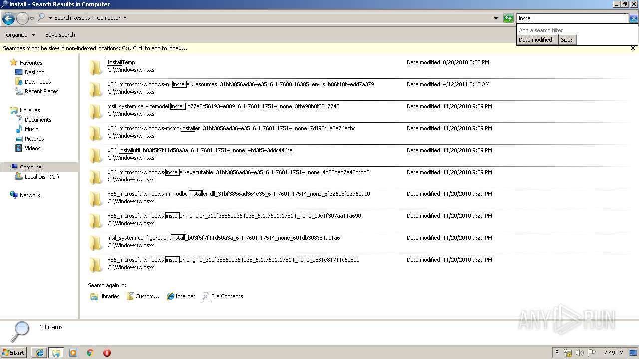Launch Google Chrome from the taskbar
The image size is (639, 359).
click(90, 353)
